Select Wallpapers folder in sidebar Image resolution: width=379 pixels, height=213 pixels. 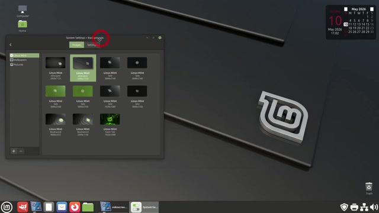[x=24, y=60]
